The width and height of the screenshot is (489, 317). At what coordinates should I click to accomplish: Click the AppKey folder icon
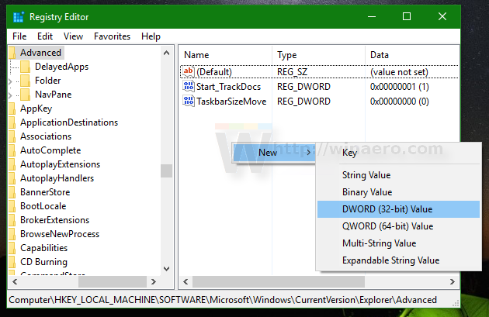coord(12,109)
